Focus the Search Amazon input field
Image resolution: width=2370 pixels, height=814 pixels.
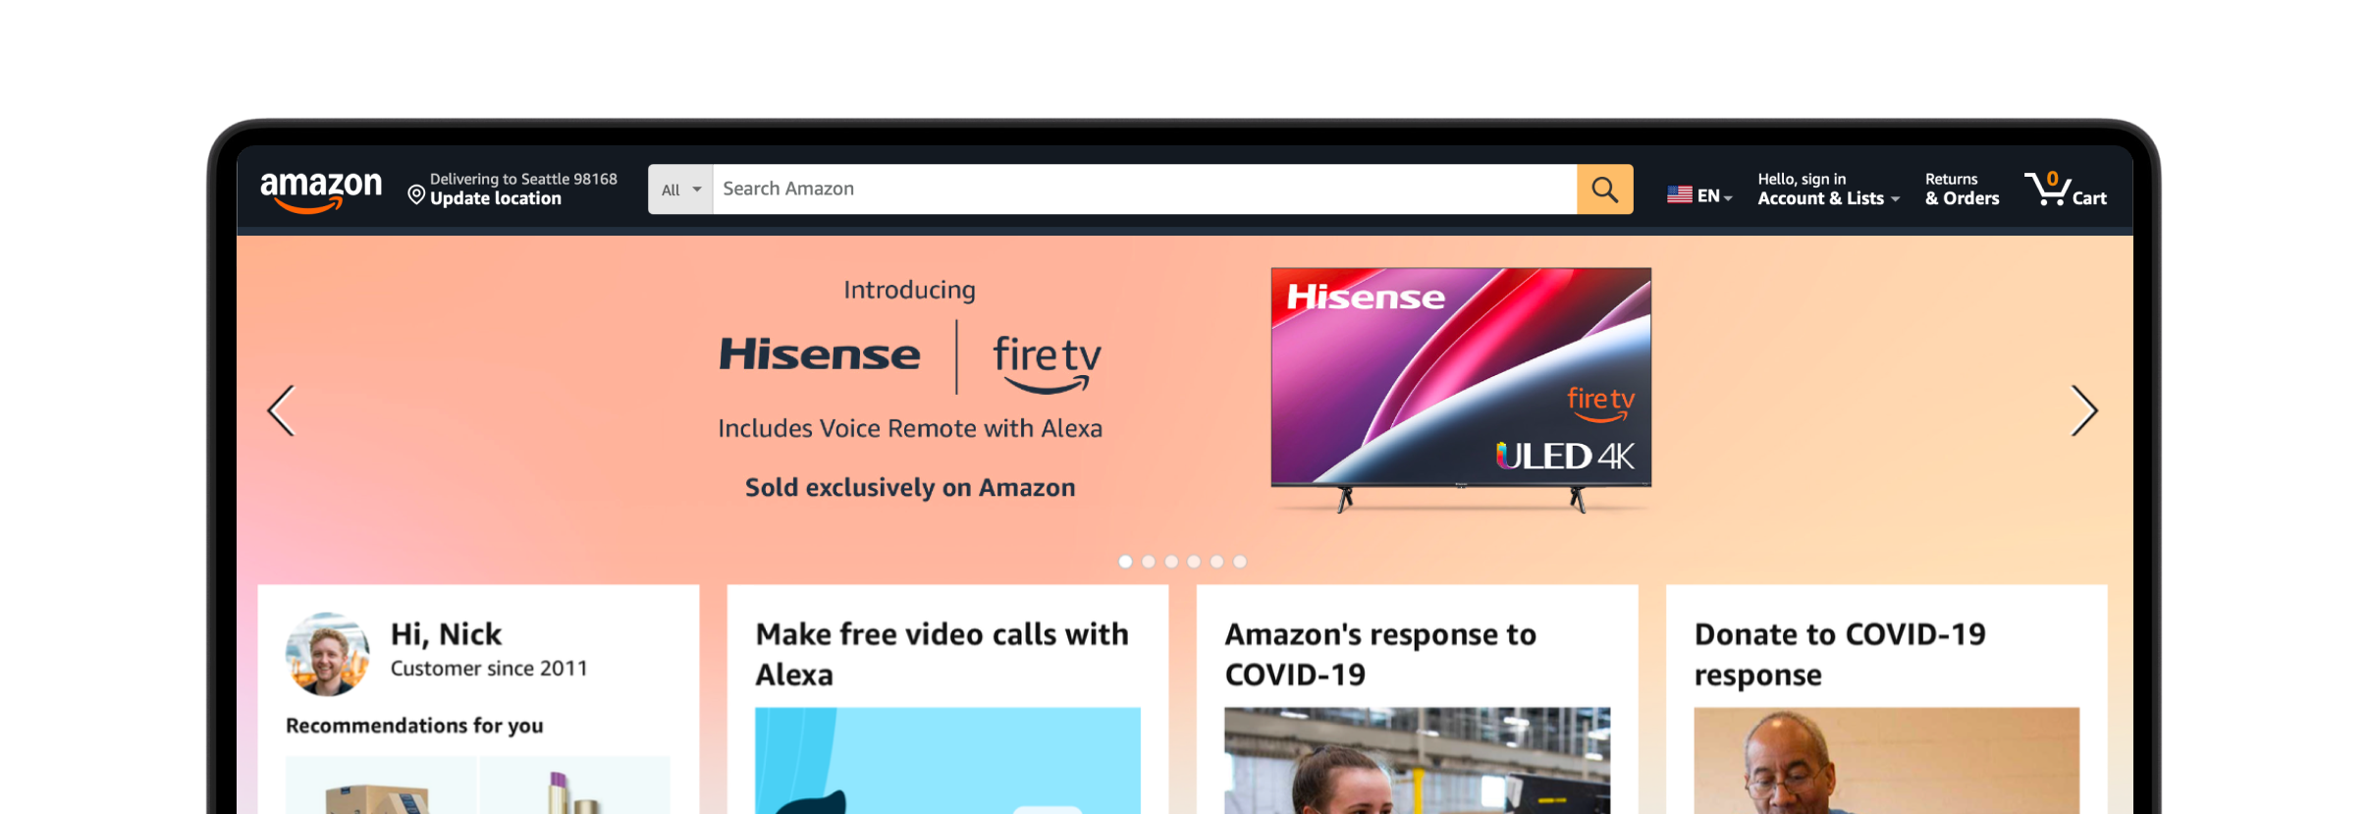click(1144, 189)
